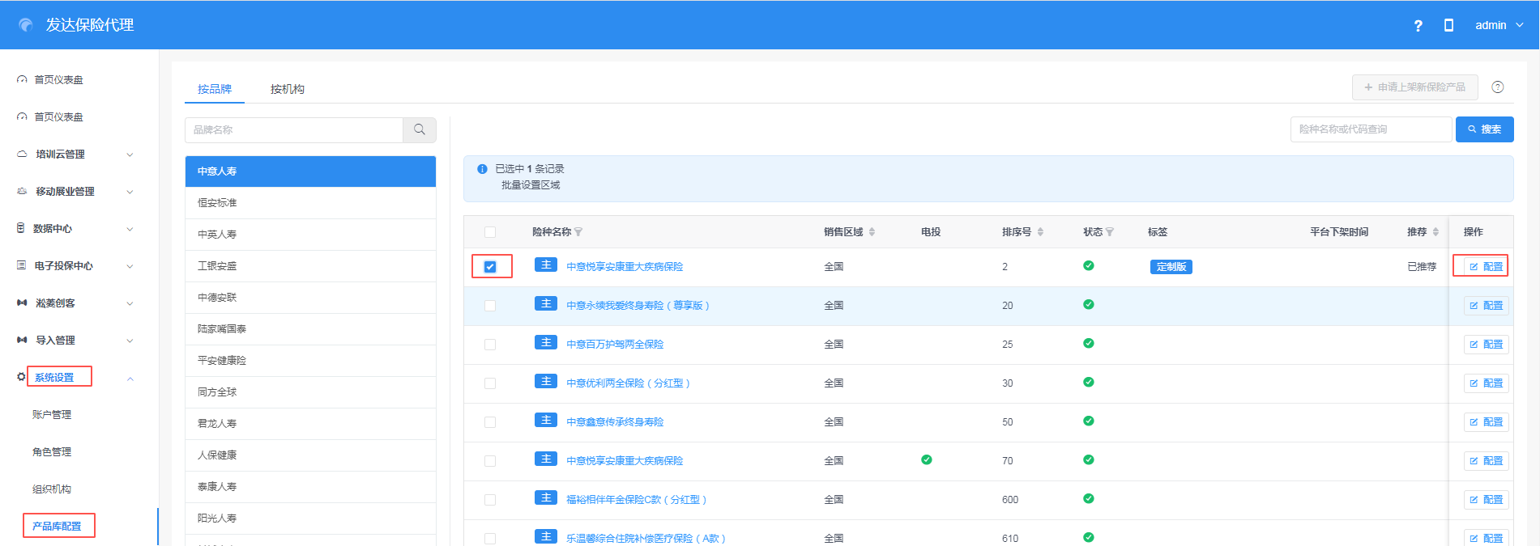Screen dimensions: 1540x546
Task: Switch to the 按机构 tab
Action: click(287, 89)
